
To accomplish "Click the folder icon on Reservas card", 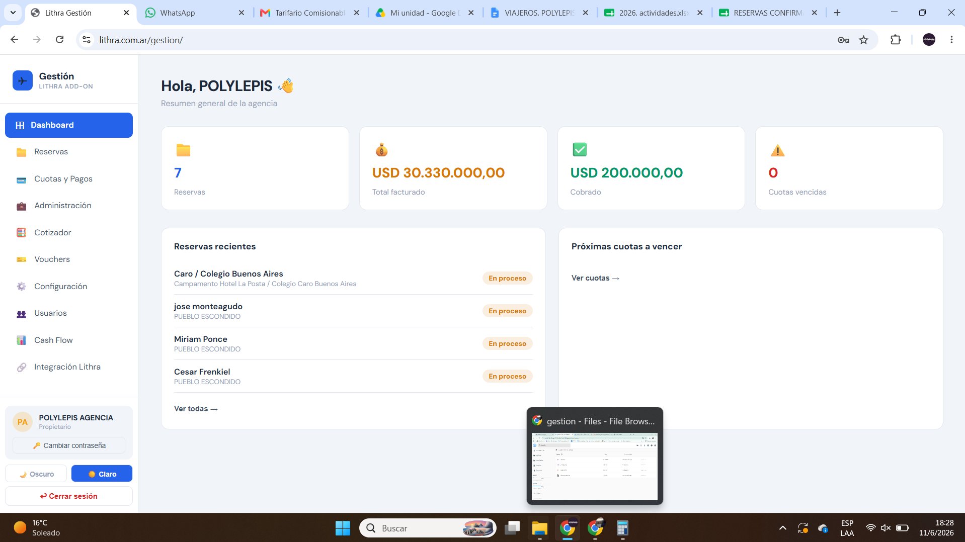I will [183, 150].
